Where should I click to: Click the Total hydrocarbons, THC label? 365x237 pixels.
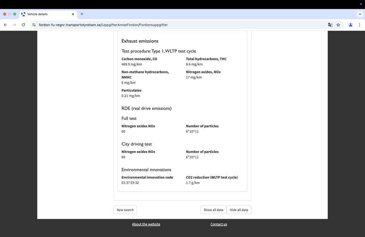coord(206,59)
